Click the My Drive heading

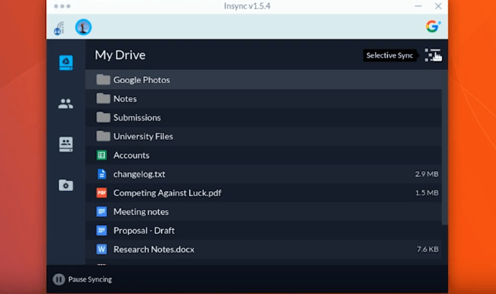point(120,55)
